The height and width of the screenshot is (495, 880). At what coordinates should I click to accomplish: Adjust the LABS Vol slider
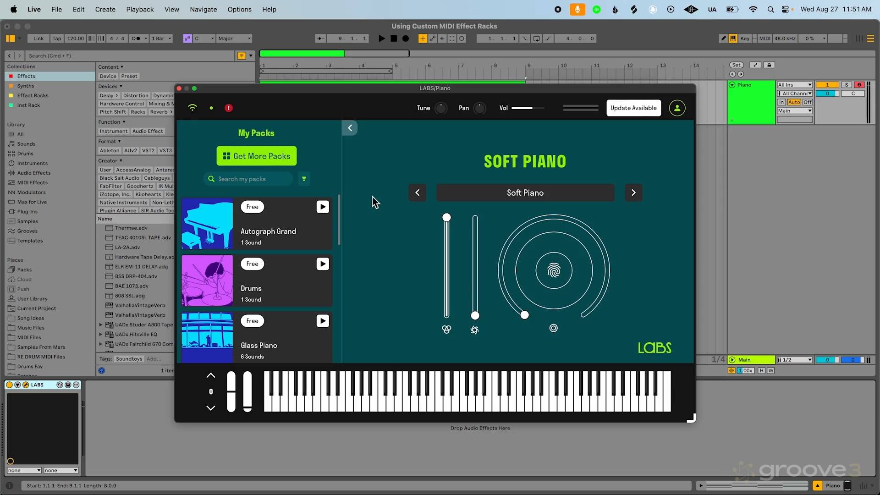pyautogui.click(x=528, y=108)
